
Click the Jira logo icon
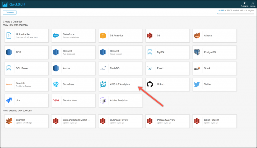9,101
